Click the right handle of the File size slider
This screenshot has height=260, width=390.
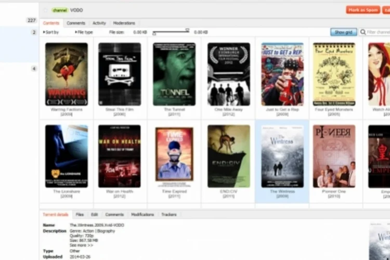pos(187,30)
